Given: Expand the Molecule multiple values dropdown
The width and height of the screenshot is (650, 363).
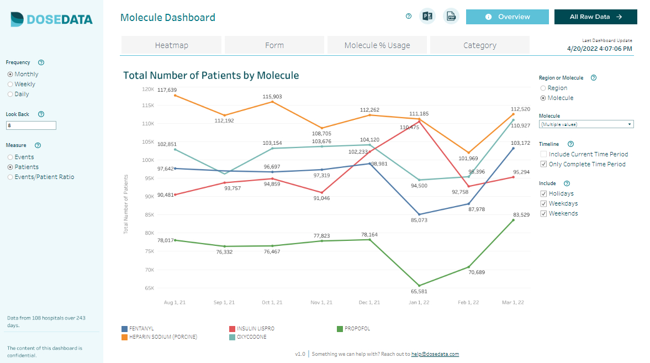Looking at the screenshot, I should click(586, 124).
